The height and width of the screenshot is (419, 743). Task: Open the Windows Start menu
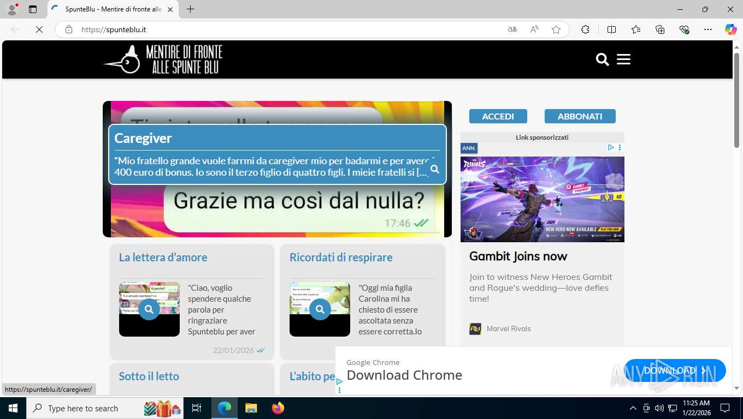click(x=13, y=408)
